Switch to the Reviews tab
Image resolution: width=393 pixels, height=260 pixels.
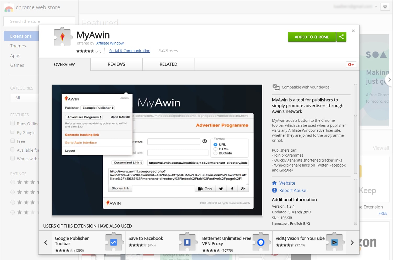coord(116,64)
